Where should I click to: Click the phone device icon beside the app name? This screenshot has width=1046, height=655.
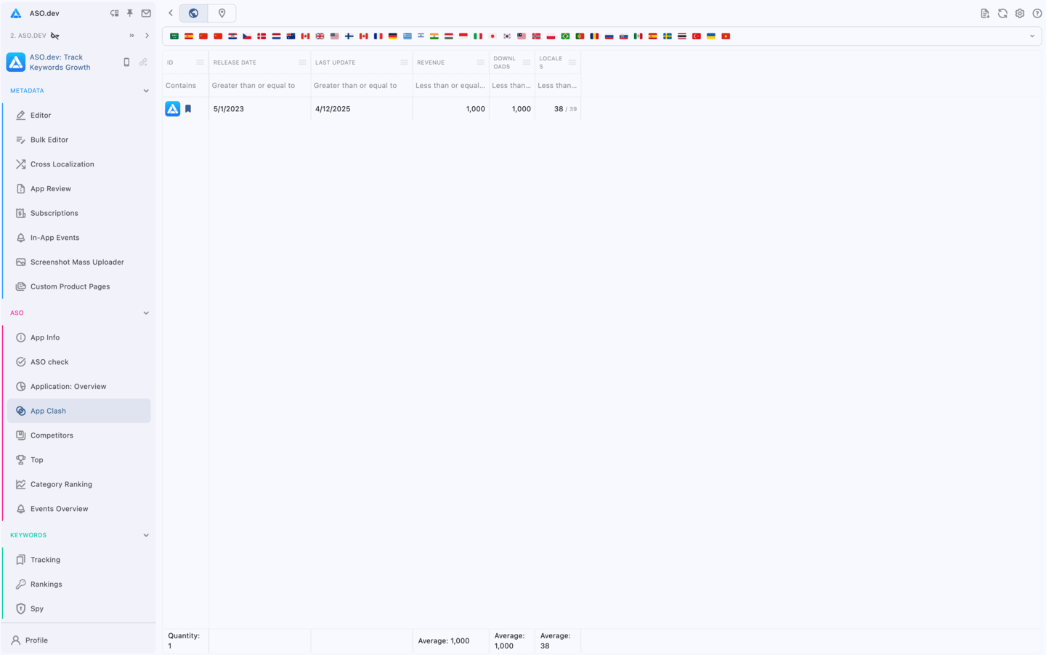point(126,63)
